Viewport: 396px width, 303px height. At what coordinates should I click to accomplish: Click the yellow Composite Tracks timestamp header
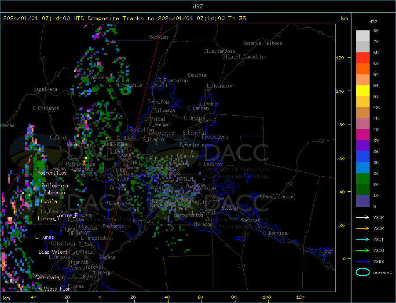click(x=125, y=18)
